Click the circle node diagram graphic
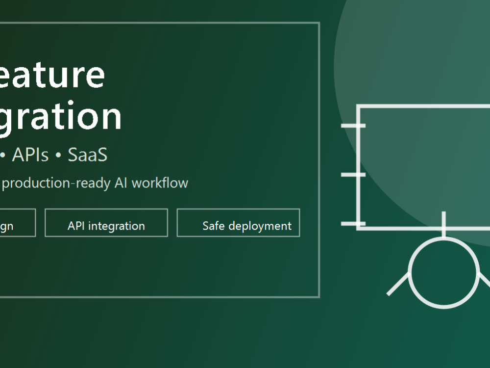The height and width of the screenshot is (368, 490). click(x=444, y=272)
